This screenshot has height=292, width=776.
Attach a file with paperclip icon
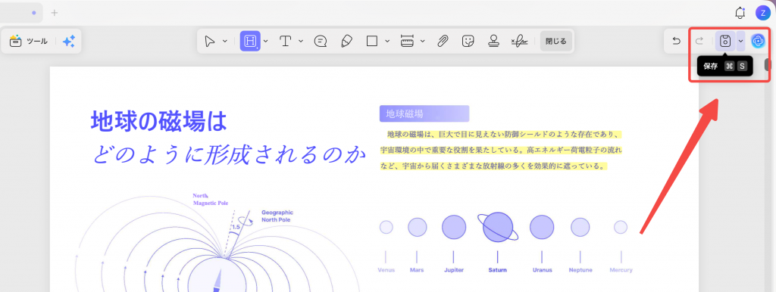point(443,41)
